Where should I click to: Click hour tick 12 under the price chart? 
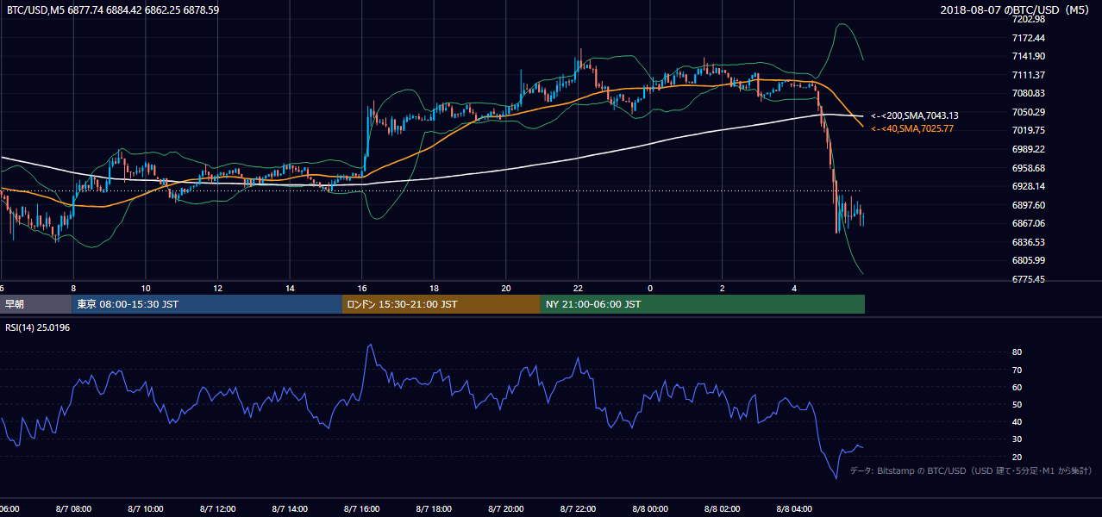218,289
